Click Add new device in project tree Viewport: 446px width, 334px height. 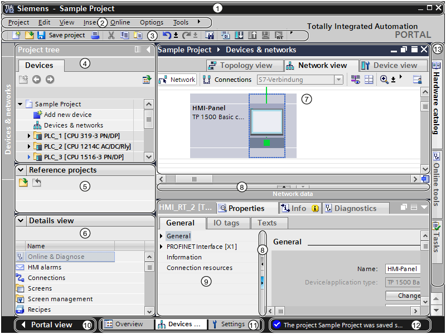(67, 115)
